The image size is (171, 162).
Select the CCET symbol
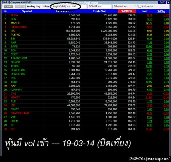click(14, 54)
